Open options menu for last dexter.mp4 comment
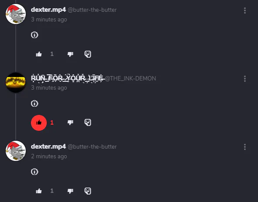 point(245,147)
